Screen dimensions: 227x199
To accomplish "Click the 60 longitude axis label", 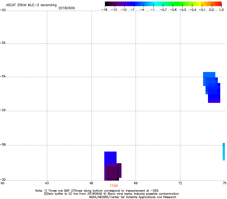I will tap(2, 183).
